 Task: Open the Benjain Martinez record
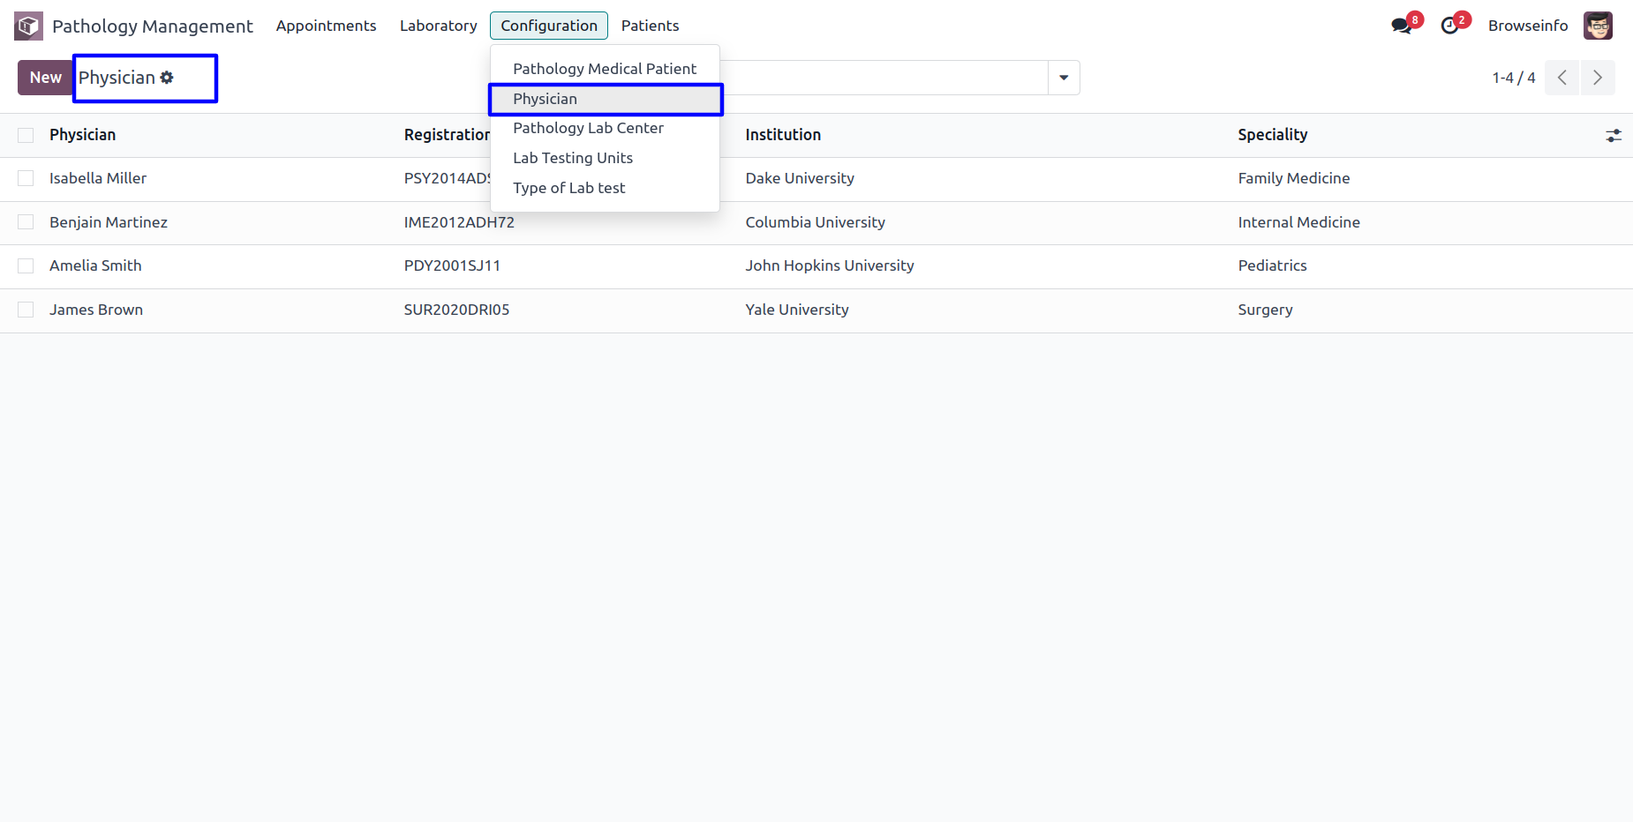click(109, 222)
